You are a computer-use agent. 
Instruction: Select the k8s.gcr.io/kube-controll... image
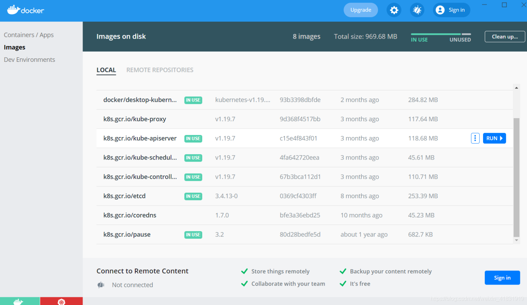coord(140,177)
